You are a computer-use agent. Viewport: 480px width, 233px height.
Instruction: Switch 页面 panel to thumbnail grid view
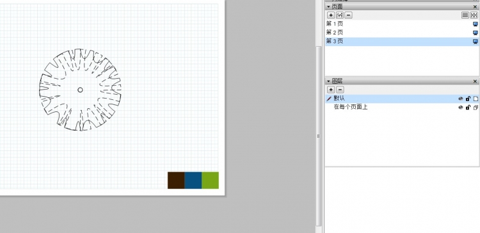click(x=474, y=15)
